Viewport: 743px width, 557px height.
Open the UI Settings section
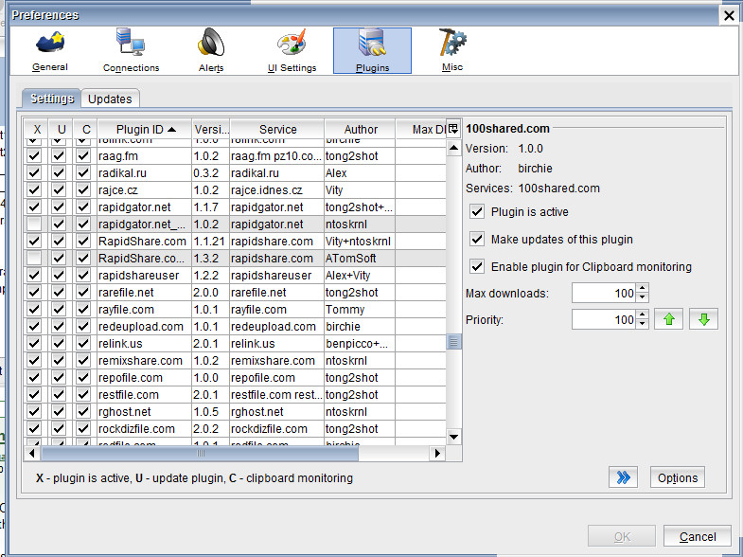pyautogui.click(x=292, y=51)
